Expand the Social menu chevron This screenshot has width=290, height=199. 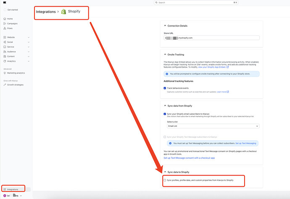click(29, 42)
